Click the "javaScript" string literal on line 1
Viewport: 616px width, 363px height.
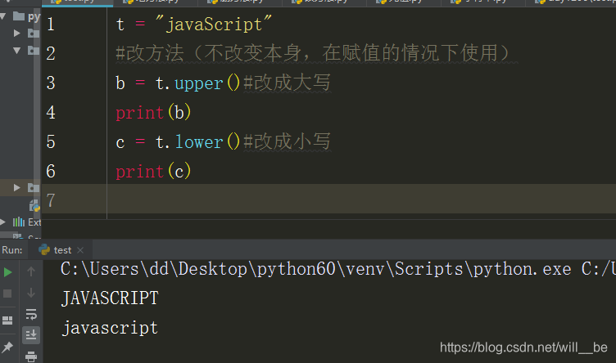click(x=213, y=24)
